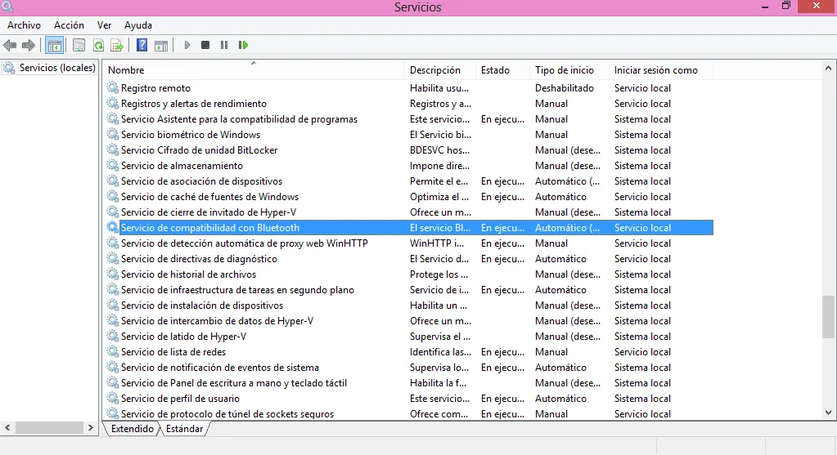Select Servicio de intercambio de datos de Hyper-V

point(218,321)
